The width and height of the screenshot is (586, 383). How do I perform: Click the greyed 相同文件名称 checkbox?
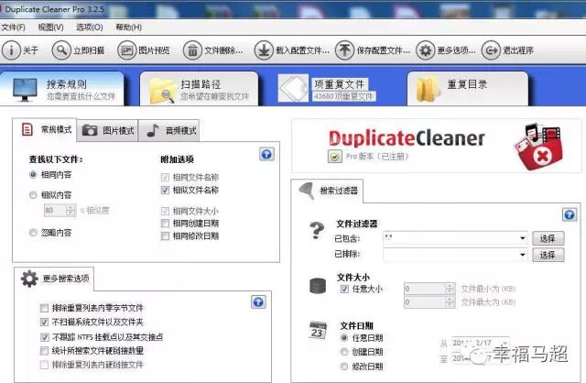[165, 177]
